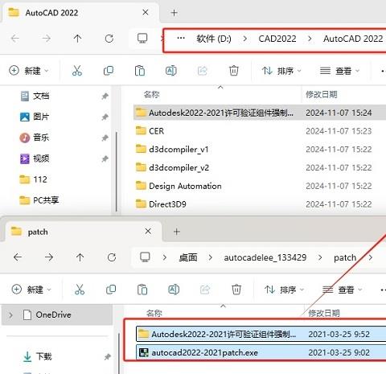Unpin 视频 from quick access
386x374 pixels.
tap(105, 158)
